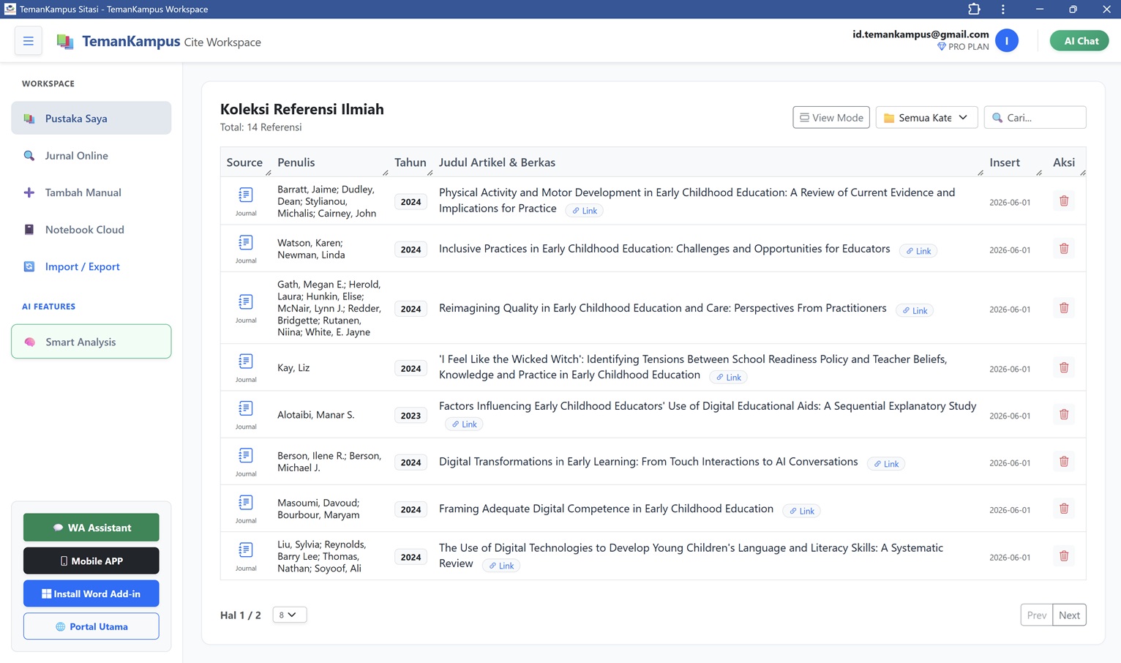Expand the Semua Kategori filter dropdown
Viewport: 1121px width, 663px height.
[x=926, y=117]
